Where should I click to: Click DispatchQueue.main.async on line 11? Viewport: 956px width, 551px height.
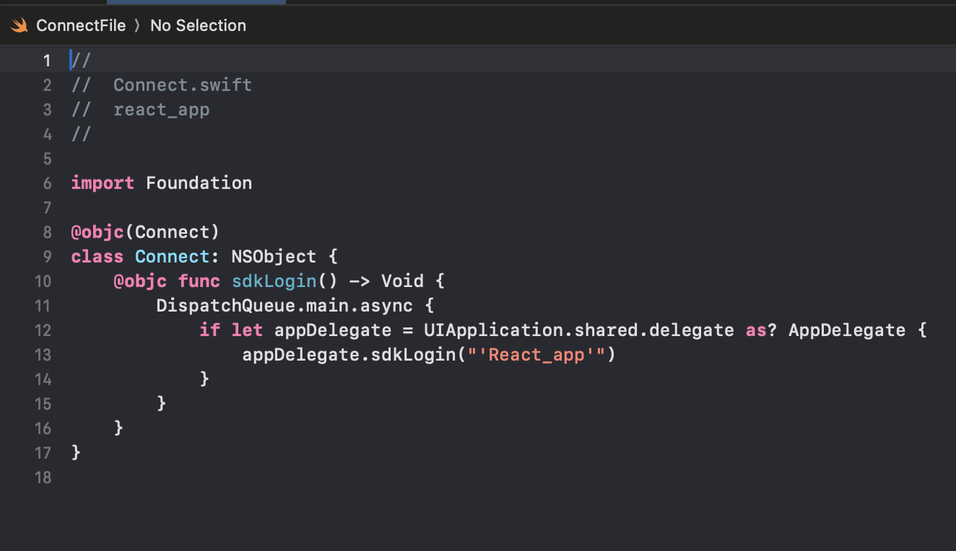[x=284, y=306]
